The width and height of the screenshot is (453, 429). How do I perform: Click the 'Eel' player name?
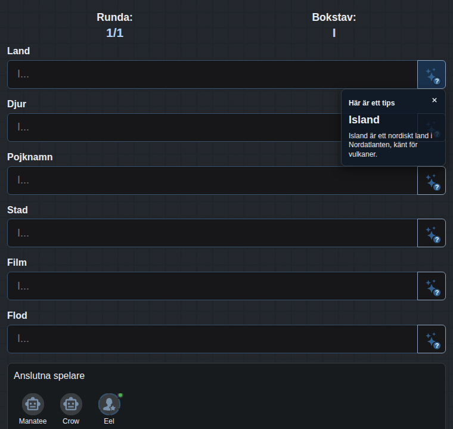click(109, 421)
